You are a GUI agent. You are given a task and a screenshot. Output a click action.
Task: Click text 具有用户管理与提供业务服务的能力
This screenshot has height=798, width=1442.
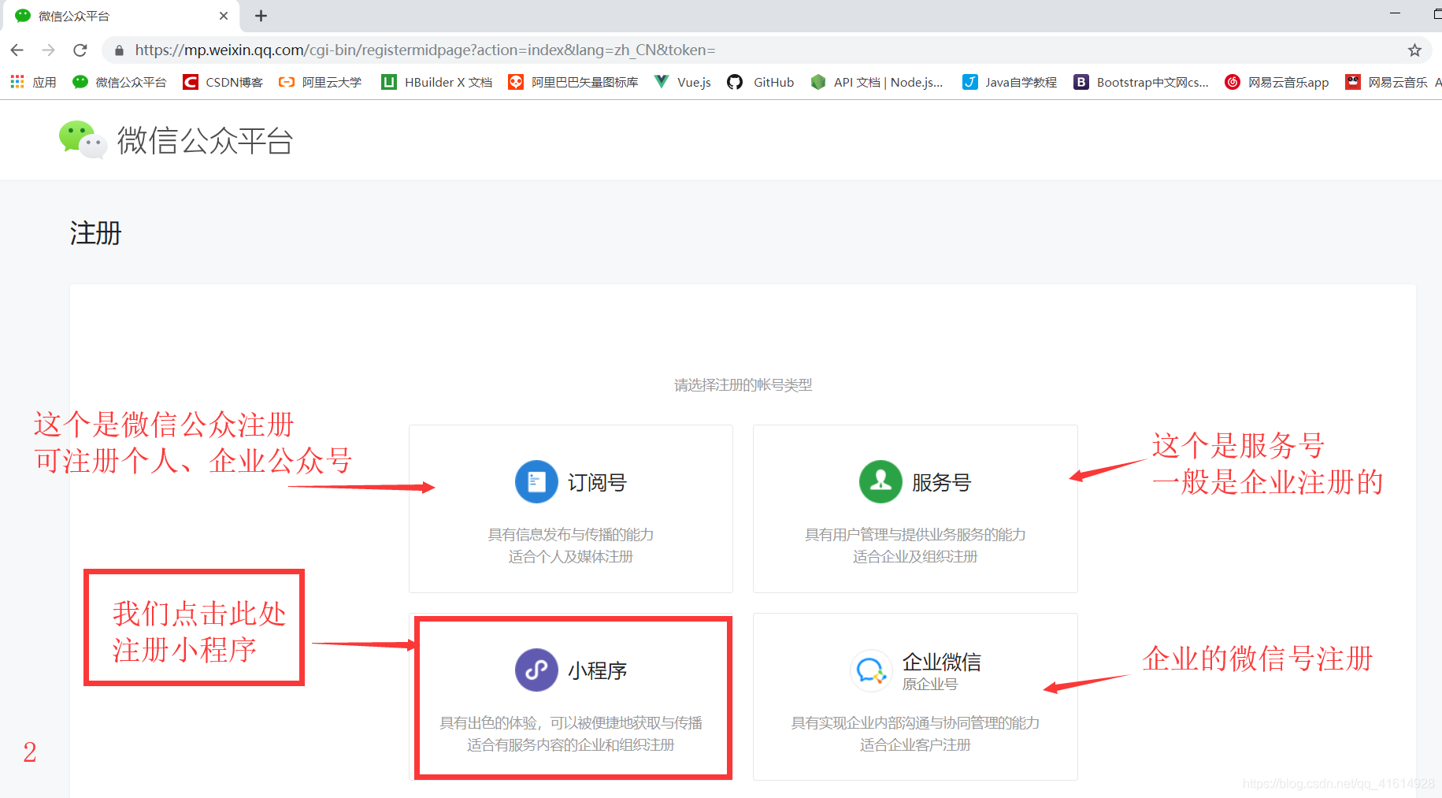pyautogui.click(x=915, y=535)
